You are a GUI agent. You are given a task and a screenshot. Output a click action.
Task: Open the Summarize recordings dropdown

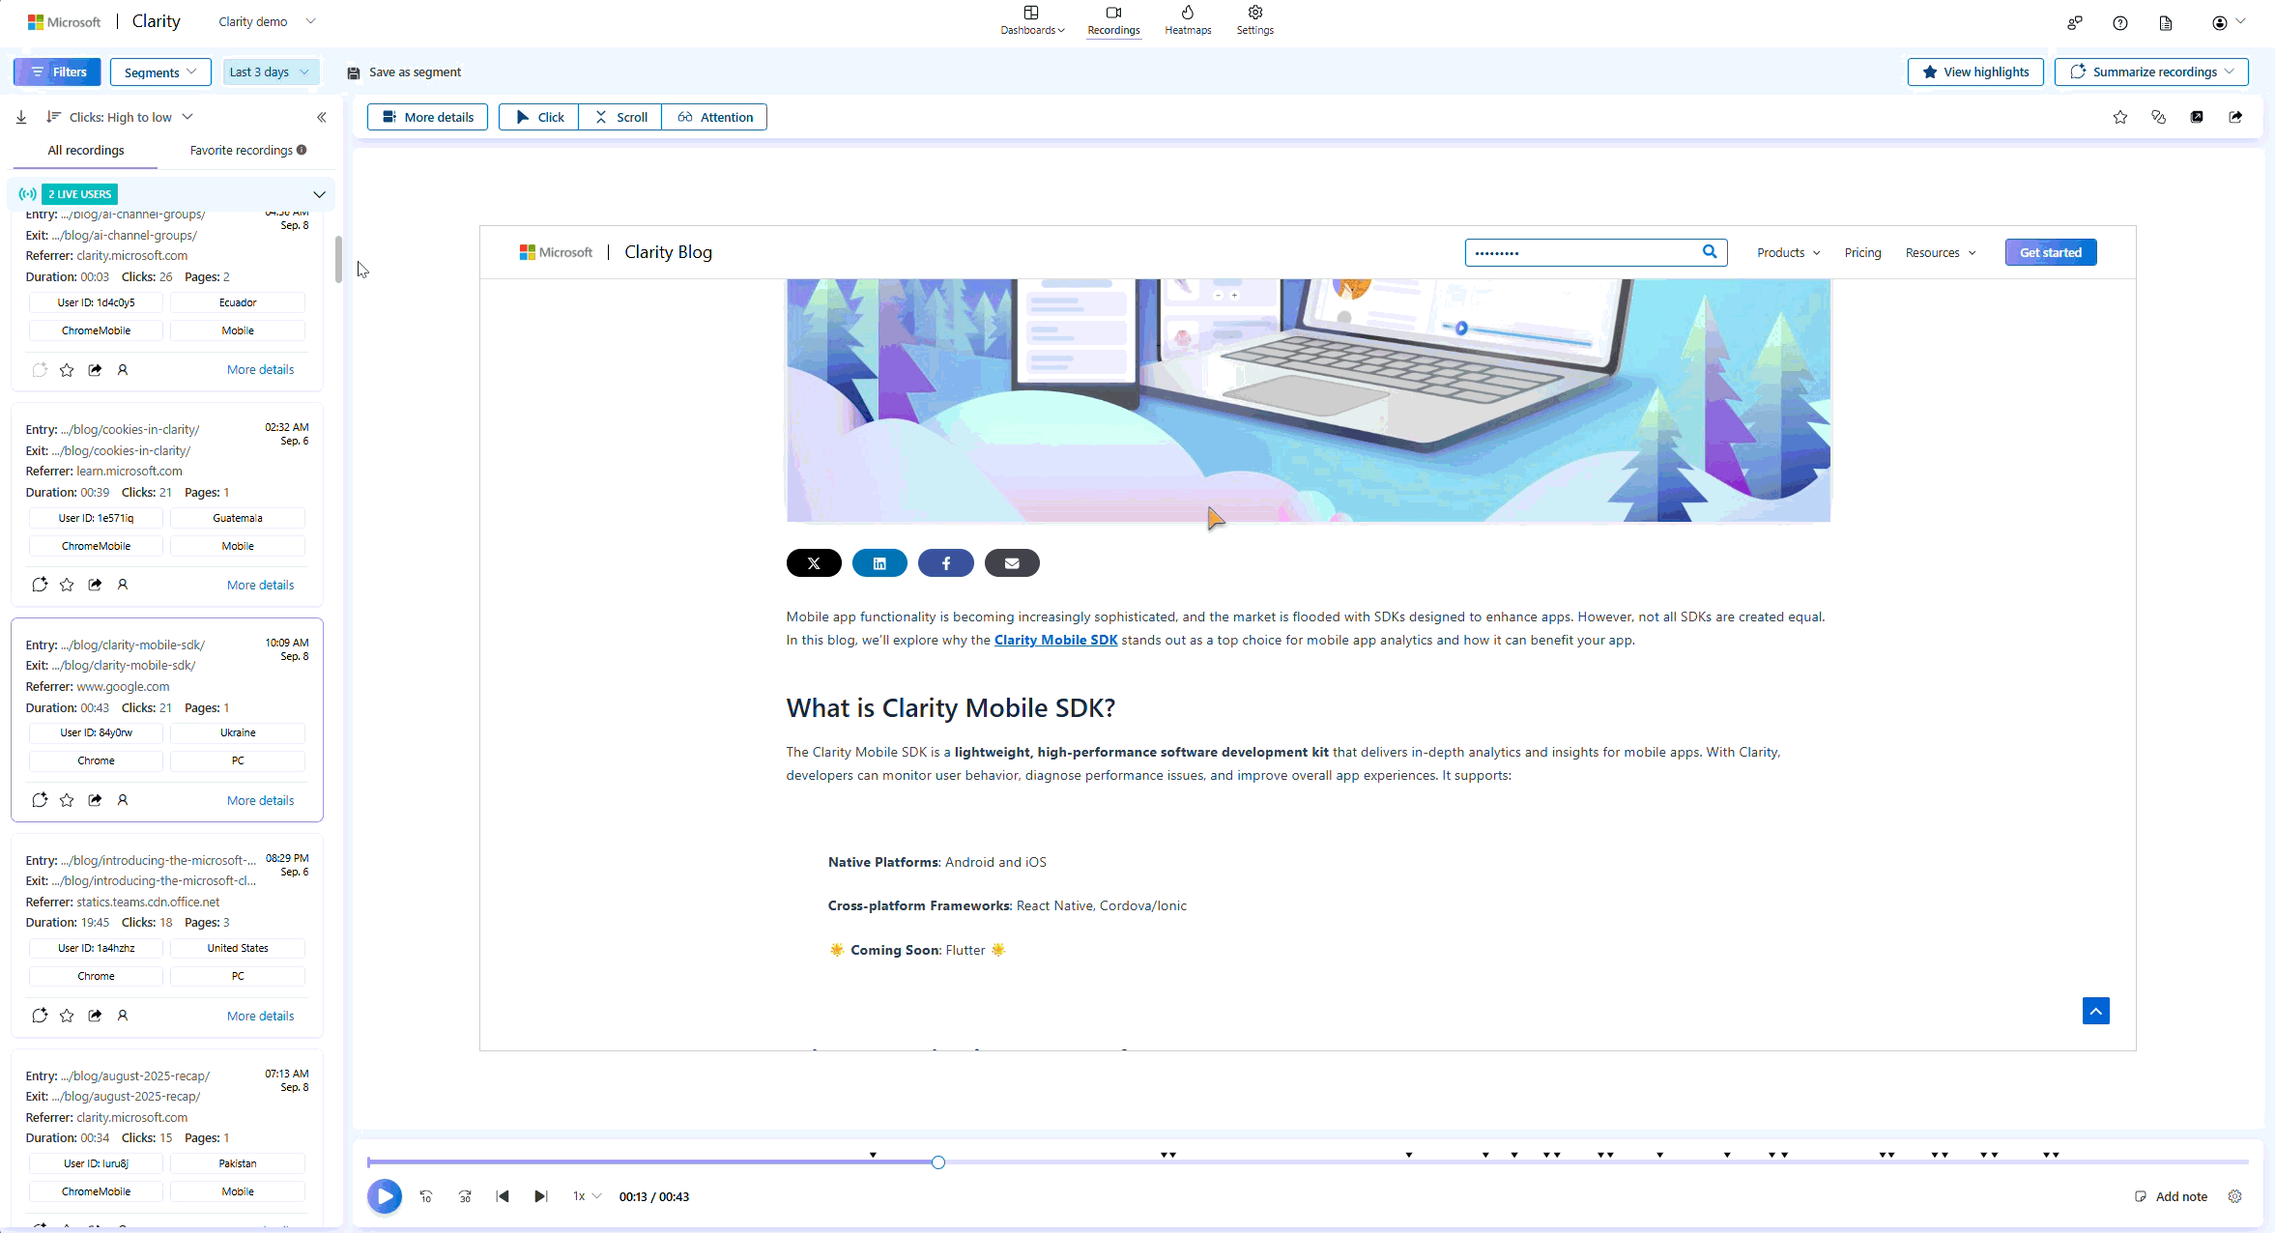(x=2151, y=72)
